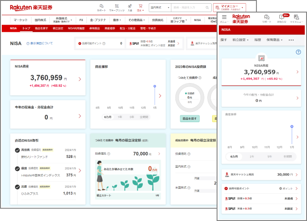Click the 表示項目について link
307x221 pixels.
[39, 43]
